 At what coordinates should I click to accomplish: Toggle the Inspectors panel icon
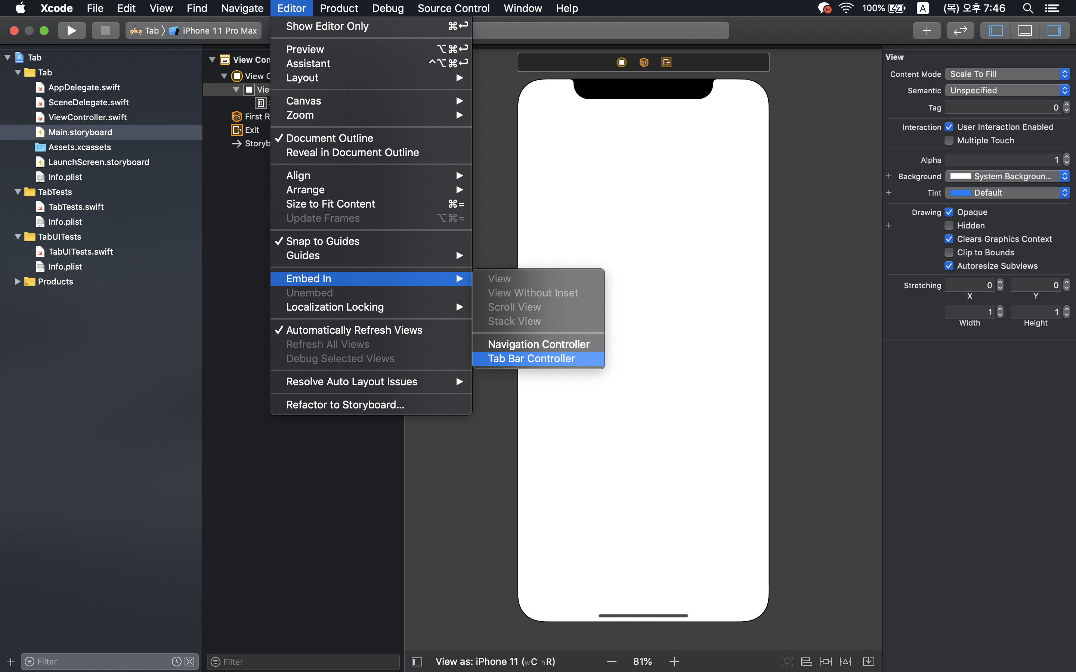tap(1054, 30)
